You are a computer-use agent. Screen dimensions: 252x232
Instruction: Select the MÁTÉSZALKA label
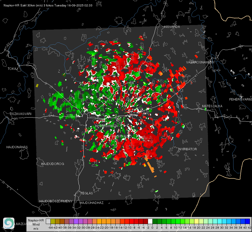coord(212,106)
